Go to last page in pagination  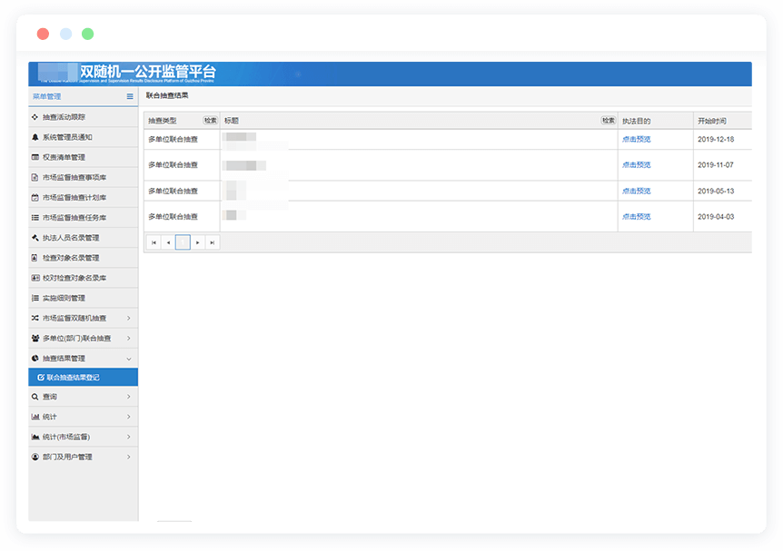point(212,242)
